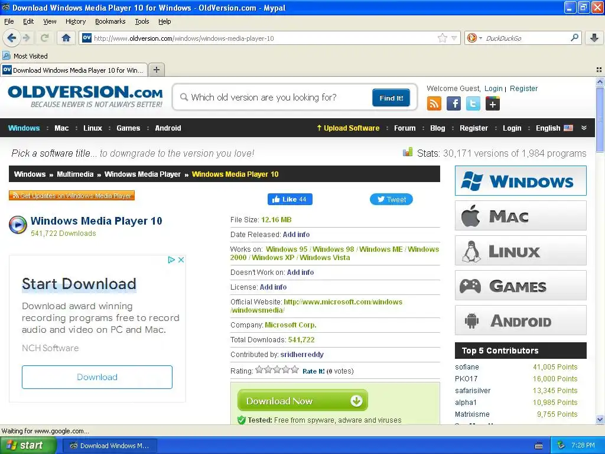Screen dimensions: 605x454
Task: Click the magnifier icon in DuckDuckGo box
Action: coord(574,38)
